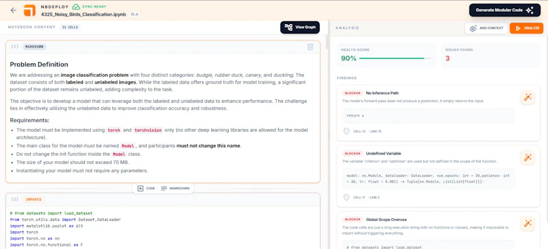Insert a new Markdown cell
The height and width of the screenshot is (249, 548).
tap(175, 189)
